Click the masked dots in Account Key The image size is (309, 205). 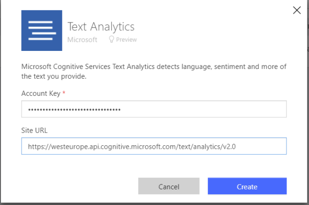click(74, 110)
